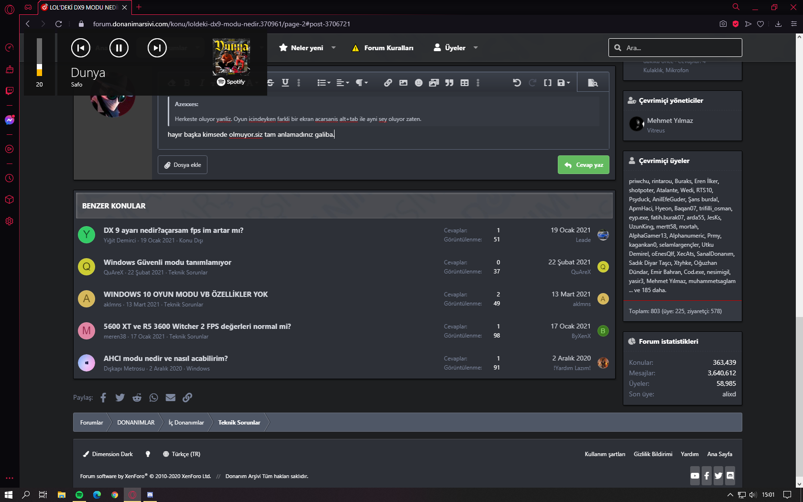Share the thread on Twitter
The image size is (803, 502).
[x=120, y=398]
